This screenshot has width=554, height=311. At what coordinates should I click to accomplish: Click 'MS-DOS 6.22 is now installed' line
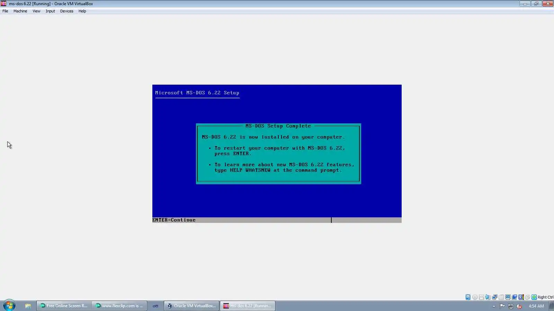pos(273,137)
